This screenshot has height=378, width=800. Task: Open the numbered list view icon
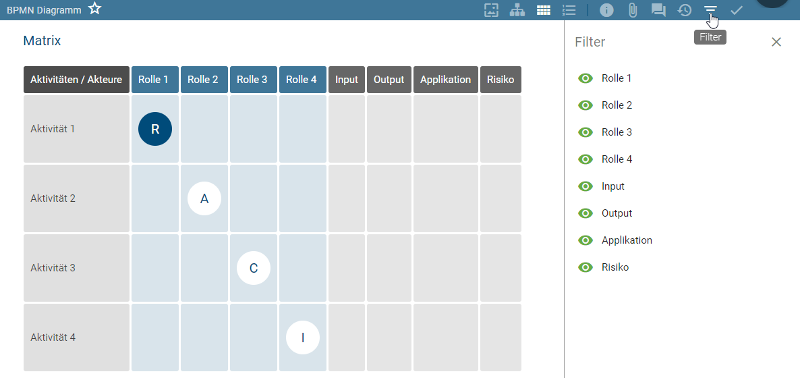click(x=569, y=10)
